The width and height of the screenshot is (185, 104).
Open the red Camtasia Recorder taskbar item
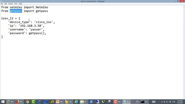coord(117,102)
